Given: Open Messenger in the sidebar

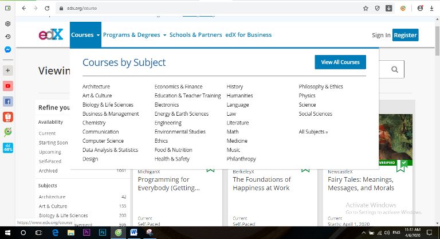Looking at the screenshot, I should [8, 50].
